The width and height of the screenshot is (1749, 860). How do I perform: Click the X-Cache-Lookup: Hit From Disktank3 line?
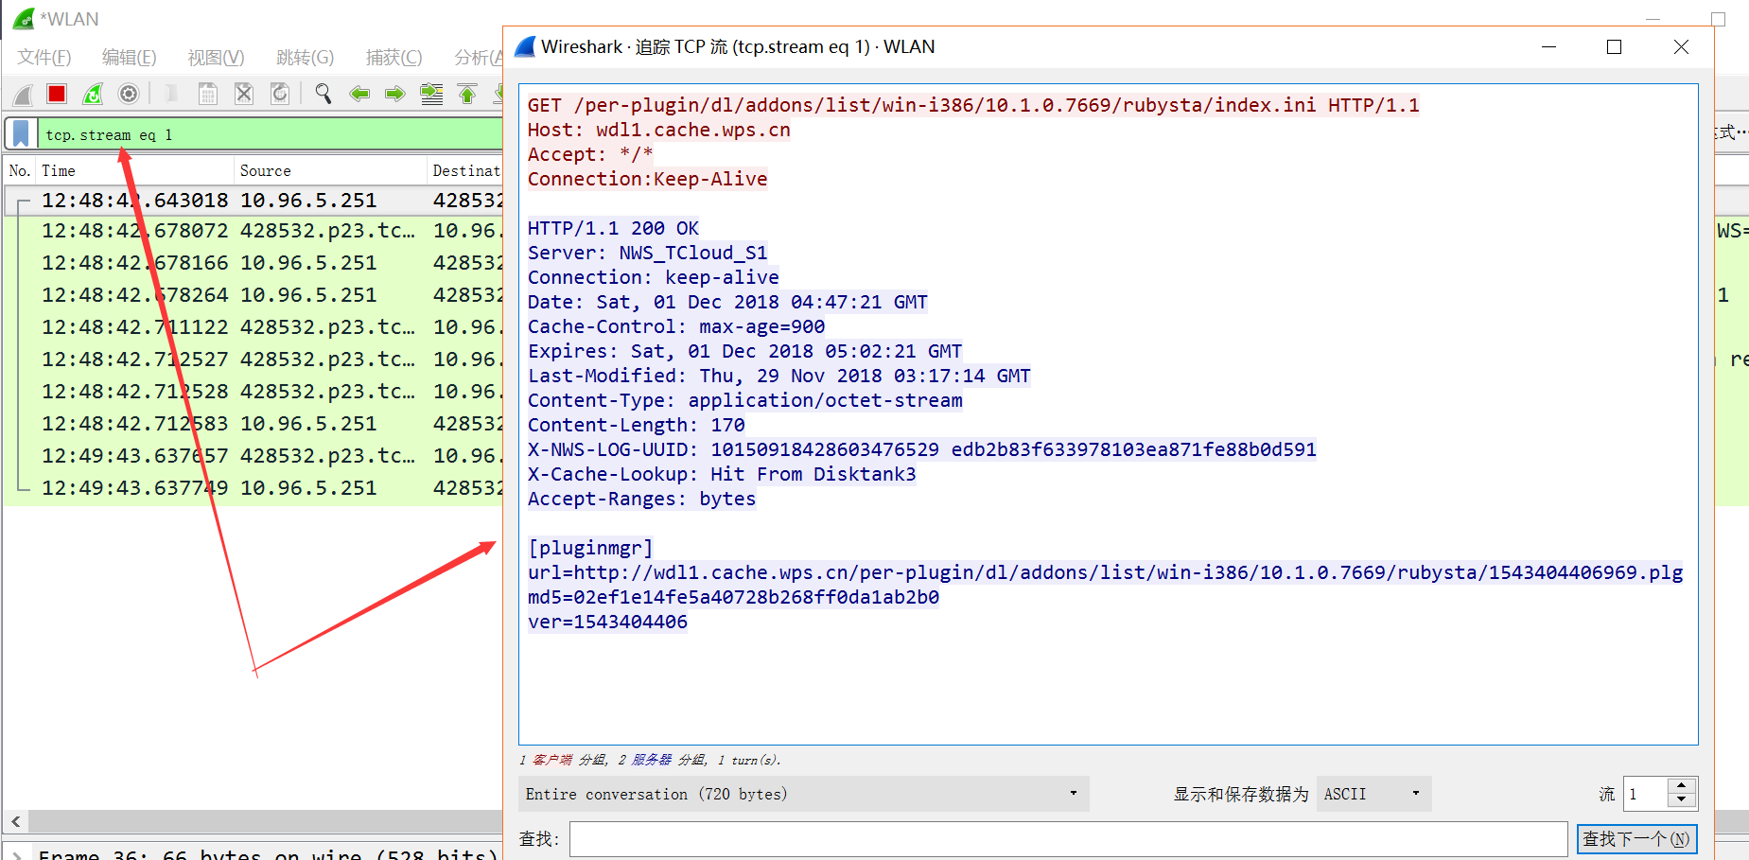(x=722, y=474)
